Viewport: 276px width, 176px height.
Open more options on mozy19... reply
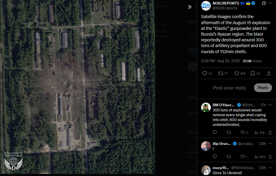click(x=270, y=168)
